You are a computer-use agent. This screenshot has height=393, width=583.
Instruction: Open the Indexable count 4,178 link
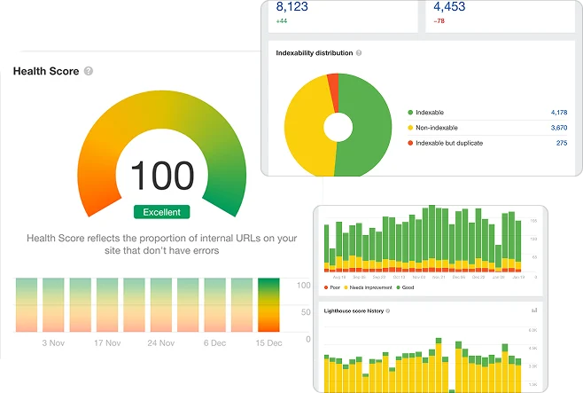(x=559, y=113)
